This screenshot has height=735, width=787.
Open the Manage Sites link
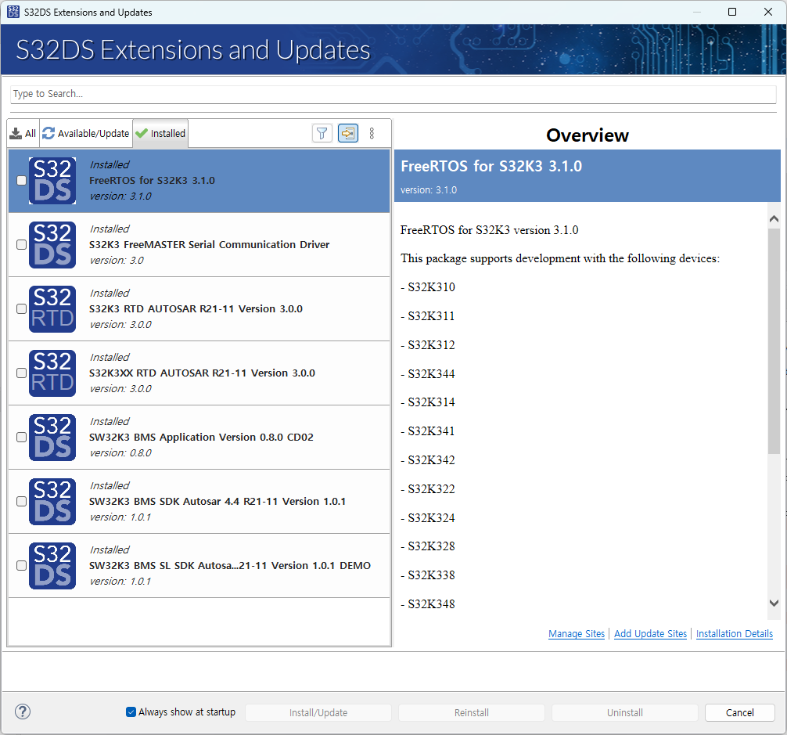pyautogui.click(x=577, y=633)
